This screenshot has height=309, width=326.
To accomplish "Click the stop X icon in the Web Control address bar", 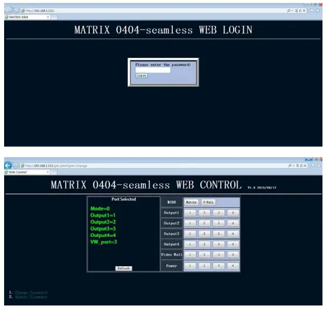I will click(x=305, y=165).
